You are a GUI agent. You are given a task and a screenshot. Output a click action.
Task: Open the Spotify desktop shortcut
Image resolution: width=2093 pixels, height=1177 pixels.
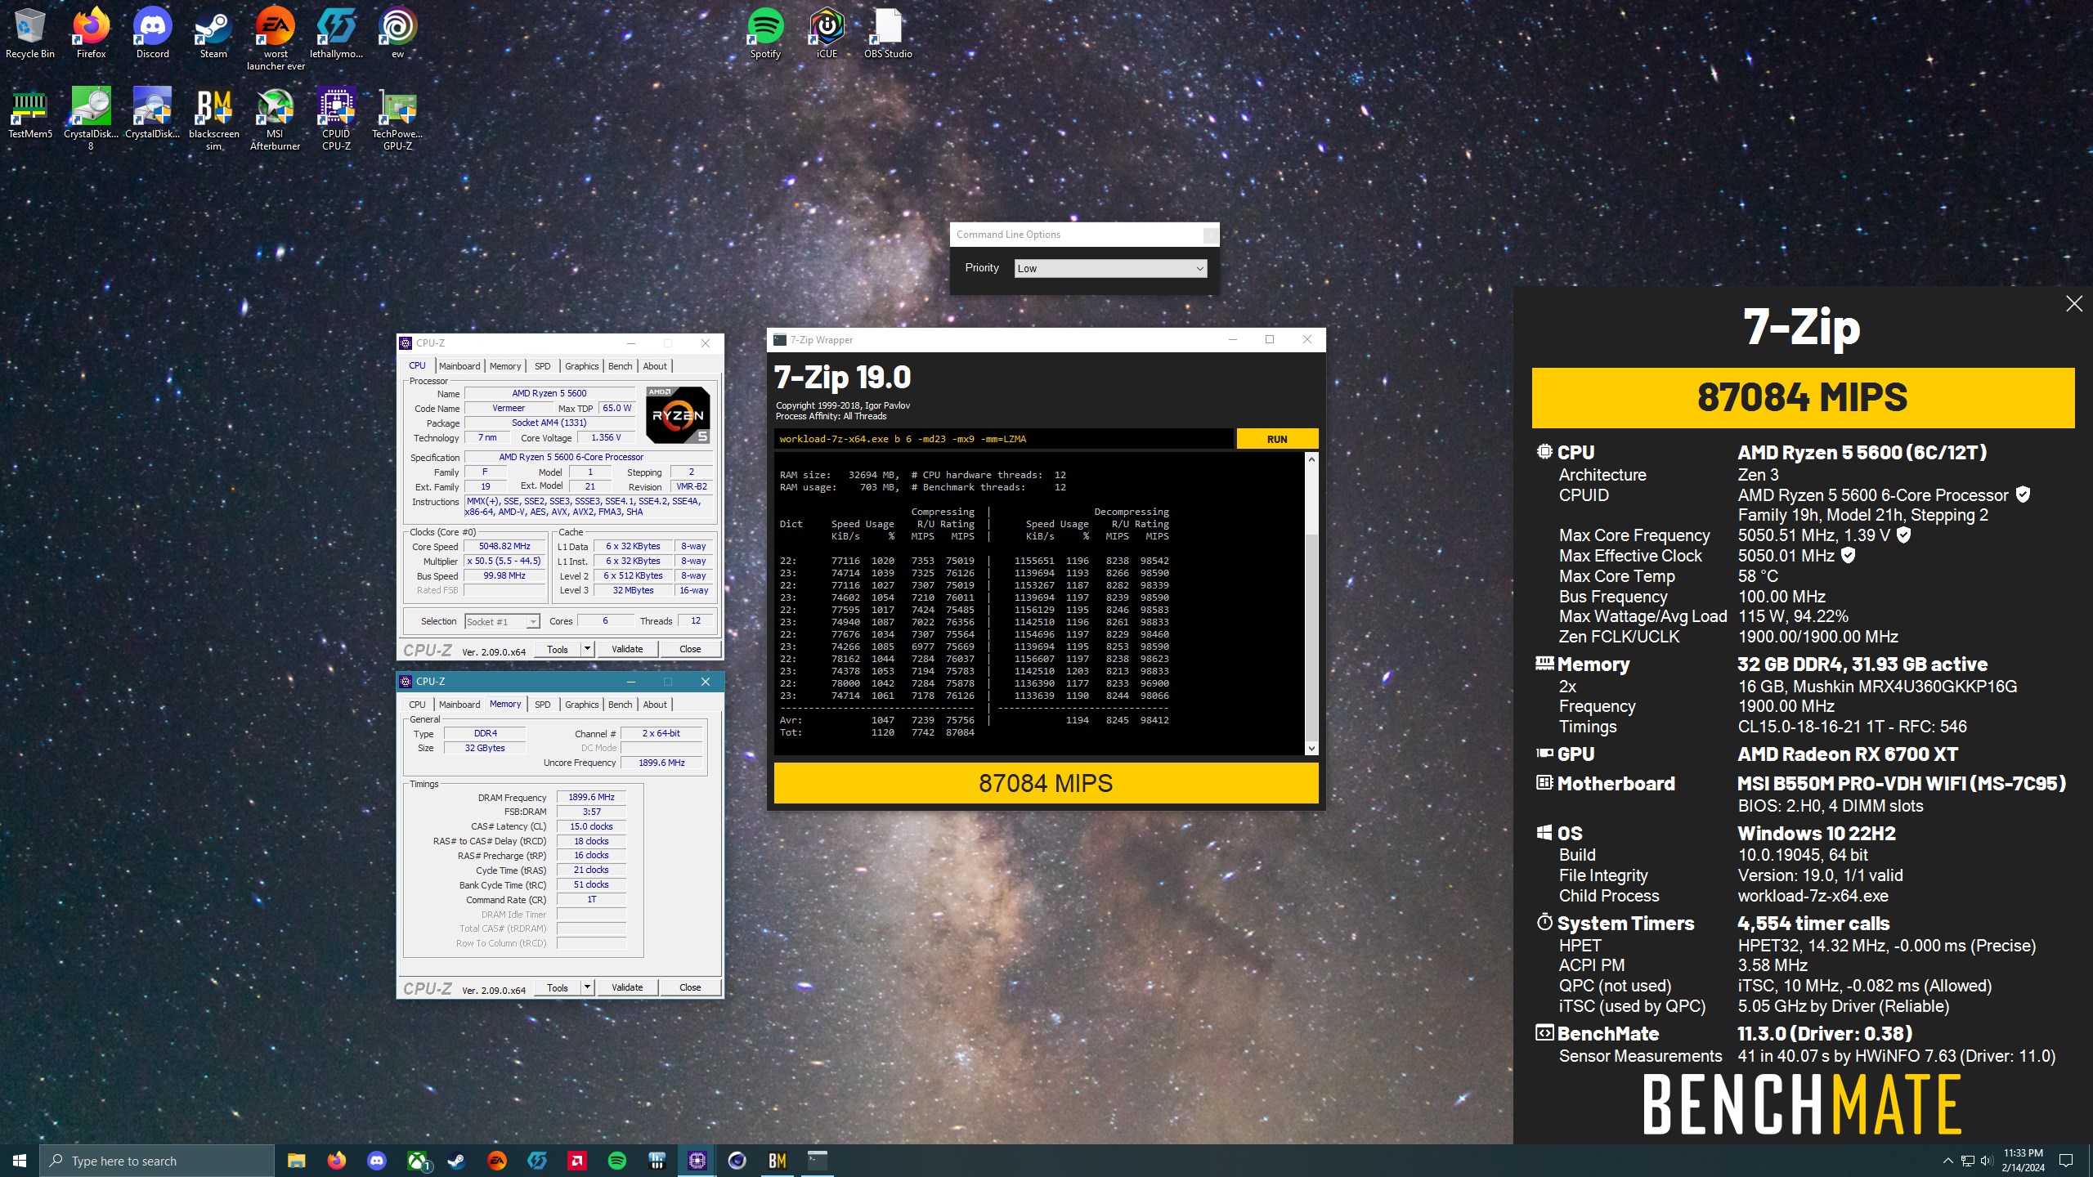pos(765,34)
